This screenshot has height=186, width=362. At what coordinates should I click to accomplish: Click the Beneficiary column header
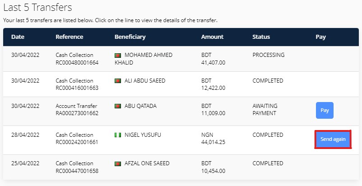click(x=130, y=37)
